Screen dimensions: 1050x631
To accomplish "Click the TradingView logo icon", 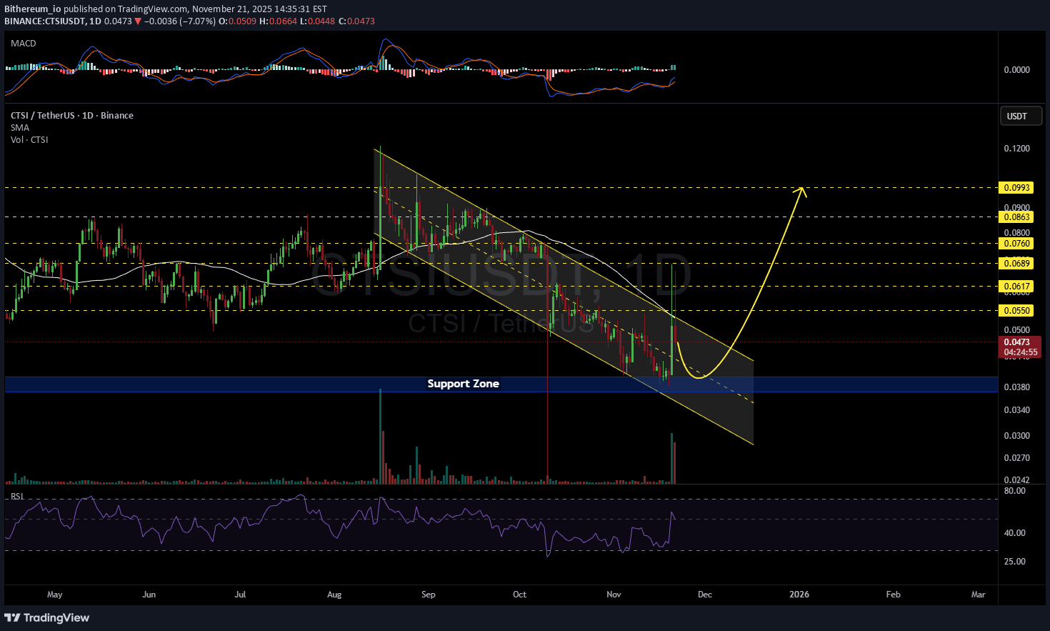I will [12, 617].
